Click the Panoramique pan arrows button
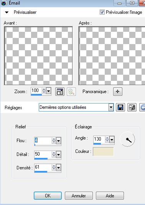This screenshot has width=145, height=205. [118, 92]
